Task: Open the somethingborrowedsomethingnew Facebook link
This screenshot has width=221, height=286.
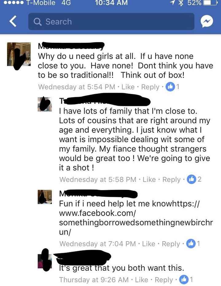Action: pos(136,218)
